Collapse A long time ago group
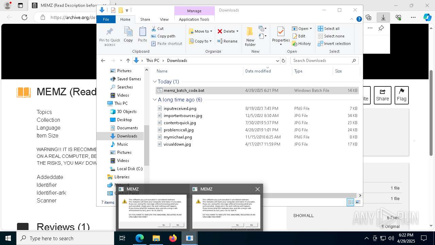Screen dimensions: 435x245 (x=155, y=100)
